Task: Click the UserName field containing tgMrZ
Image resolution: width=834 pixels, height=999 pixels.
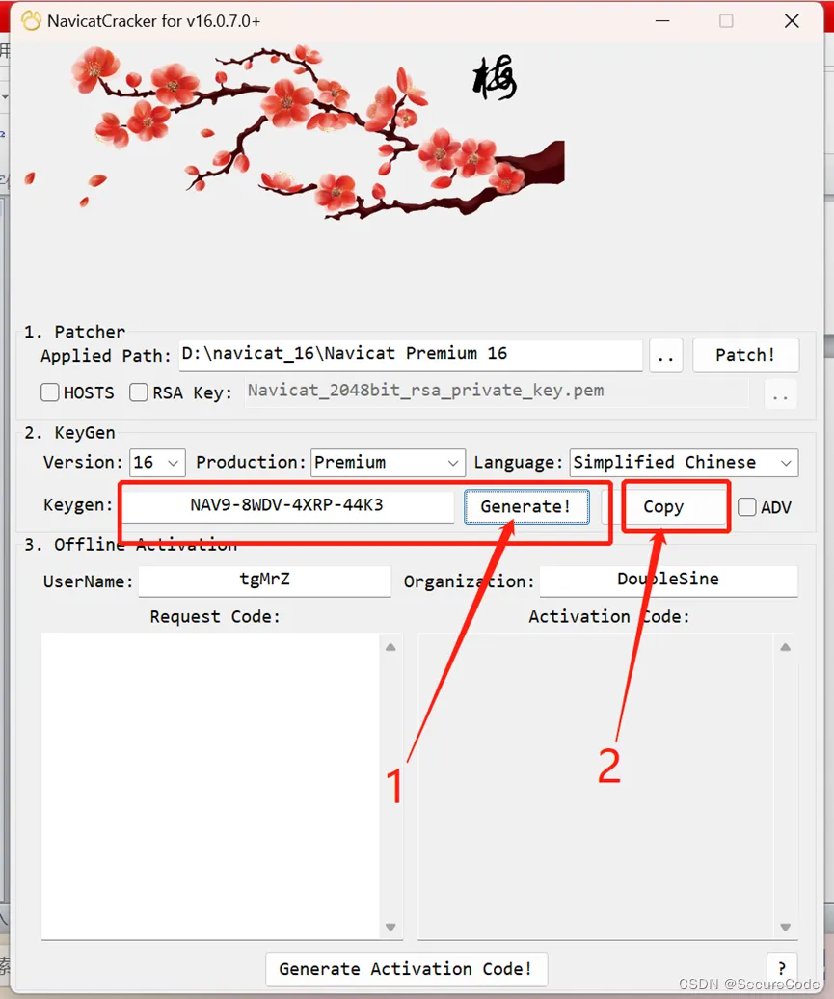Action: click(264, 580)
